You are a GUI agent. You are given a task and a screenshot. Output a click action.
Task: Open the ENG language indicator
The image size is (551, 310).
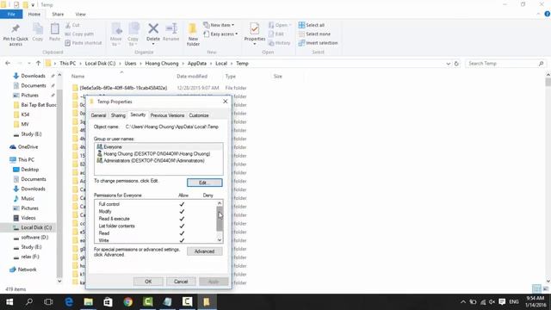click(x=514, y=302)
